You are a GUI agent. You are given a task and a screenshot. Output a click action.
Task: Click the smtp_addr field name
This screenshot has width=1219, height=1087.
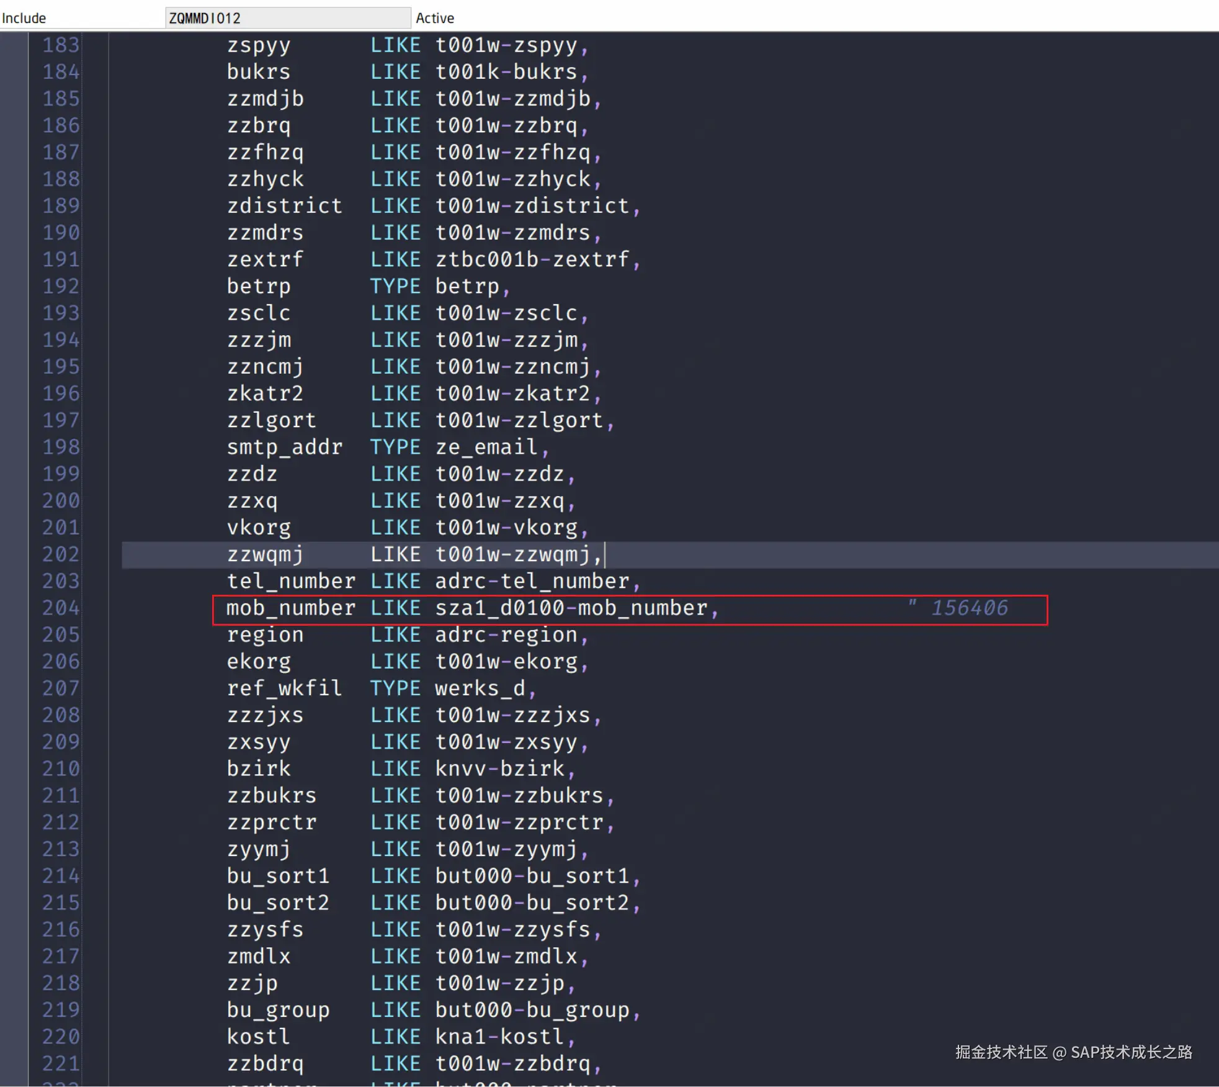pyautogui.click(x=284, y=447)
